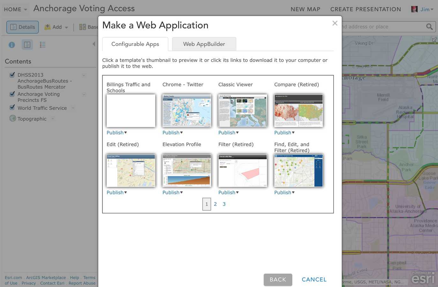Open the Publish dropdown under Classic Viewer
Image resolution: width=438 pixels, height=287 pixels.
tap(228, 133)
